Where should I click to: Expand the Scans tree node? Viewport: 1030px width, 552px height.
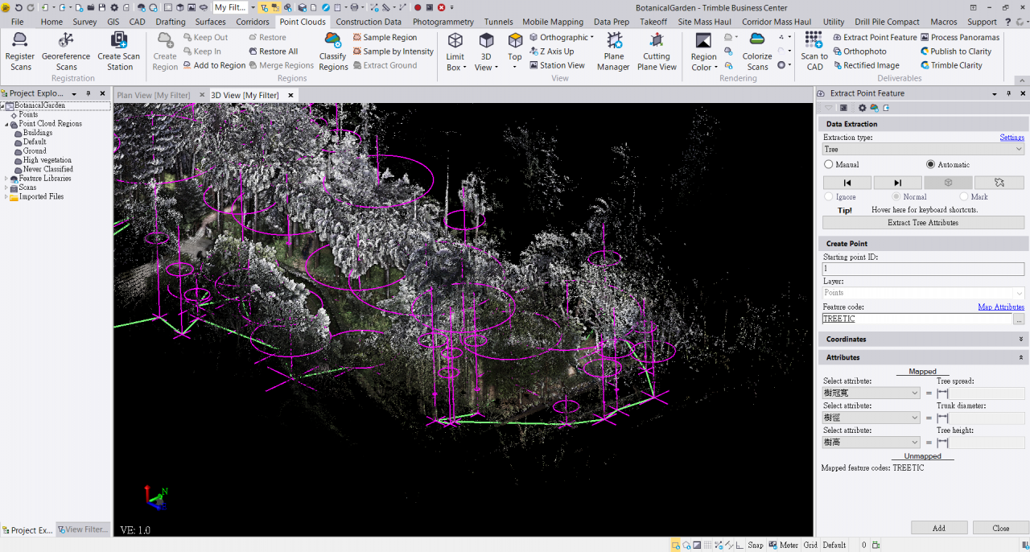[6, 187]
